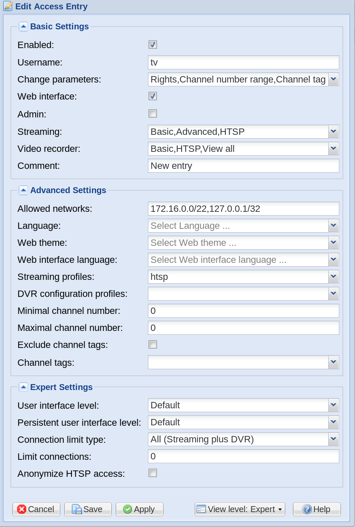
Task: Uncheck the Enabled checkbox
Action: tap(153, 44)
